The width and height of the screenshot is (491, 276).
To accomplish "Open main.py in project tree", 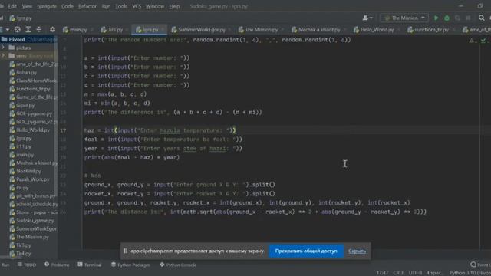I will point(25,155).
